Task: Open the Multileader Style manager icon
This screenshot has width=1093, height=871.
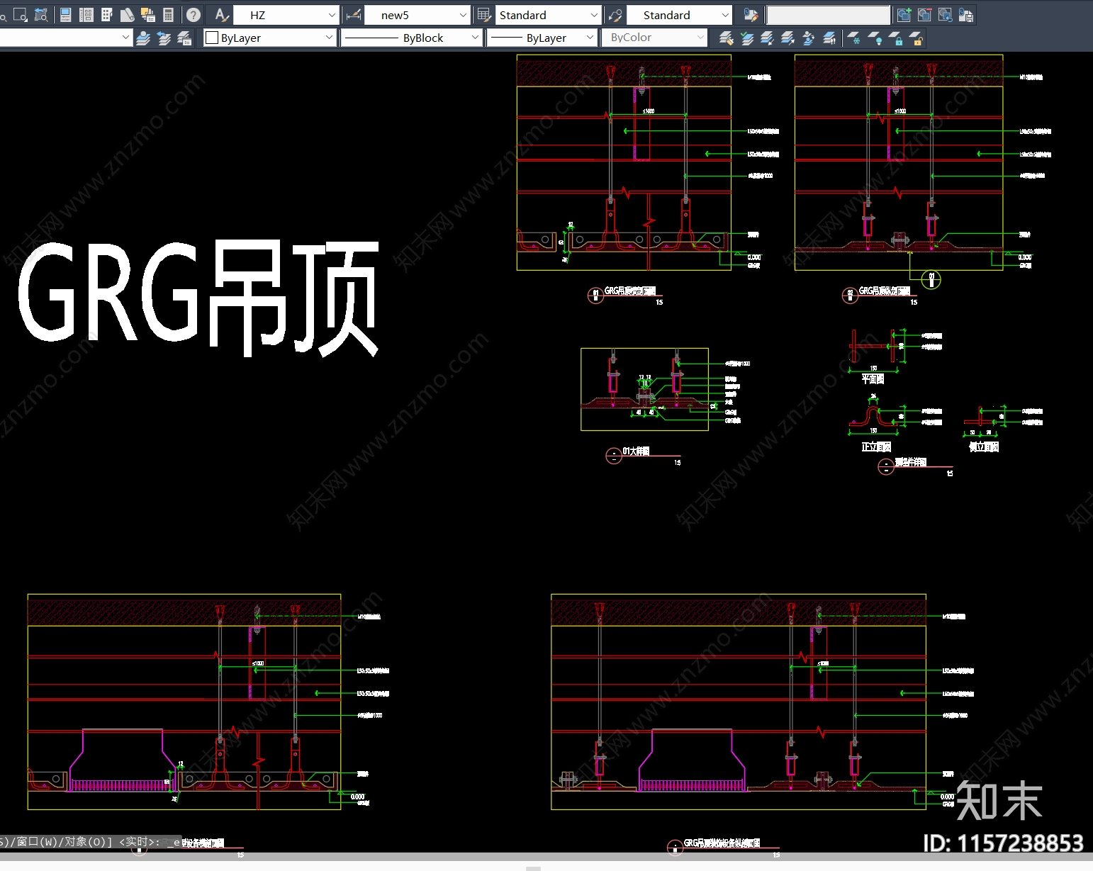Action: pos(615,15)
